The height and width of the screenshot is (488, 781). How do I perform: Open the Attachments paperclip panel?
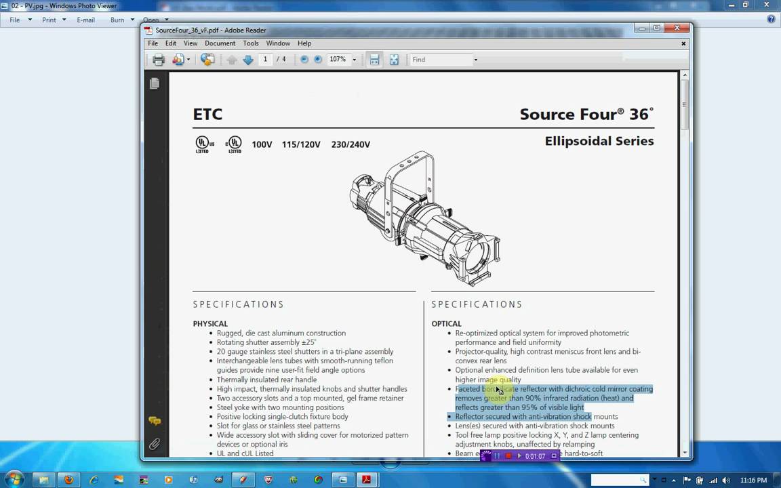click(x=155, y=444)
